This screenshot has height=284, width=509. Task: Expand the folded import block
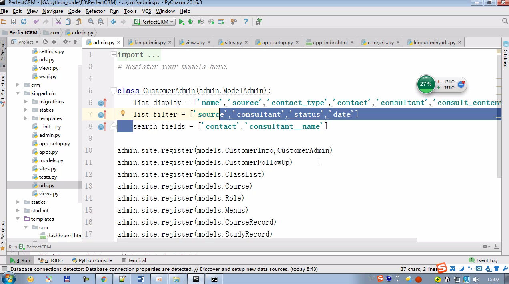[x=114, y=55]
